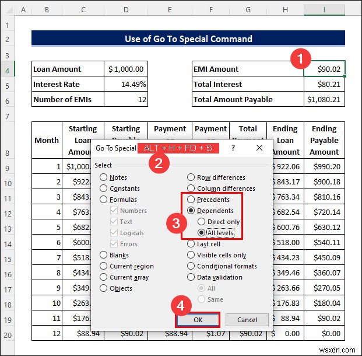Click the Month column header cell
Screen dimensions: 362x356
coord(47,140)
